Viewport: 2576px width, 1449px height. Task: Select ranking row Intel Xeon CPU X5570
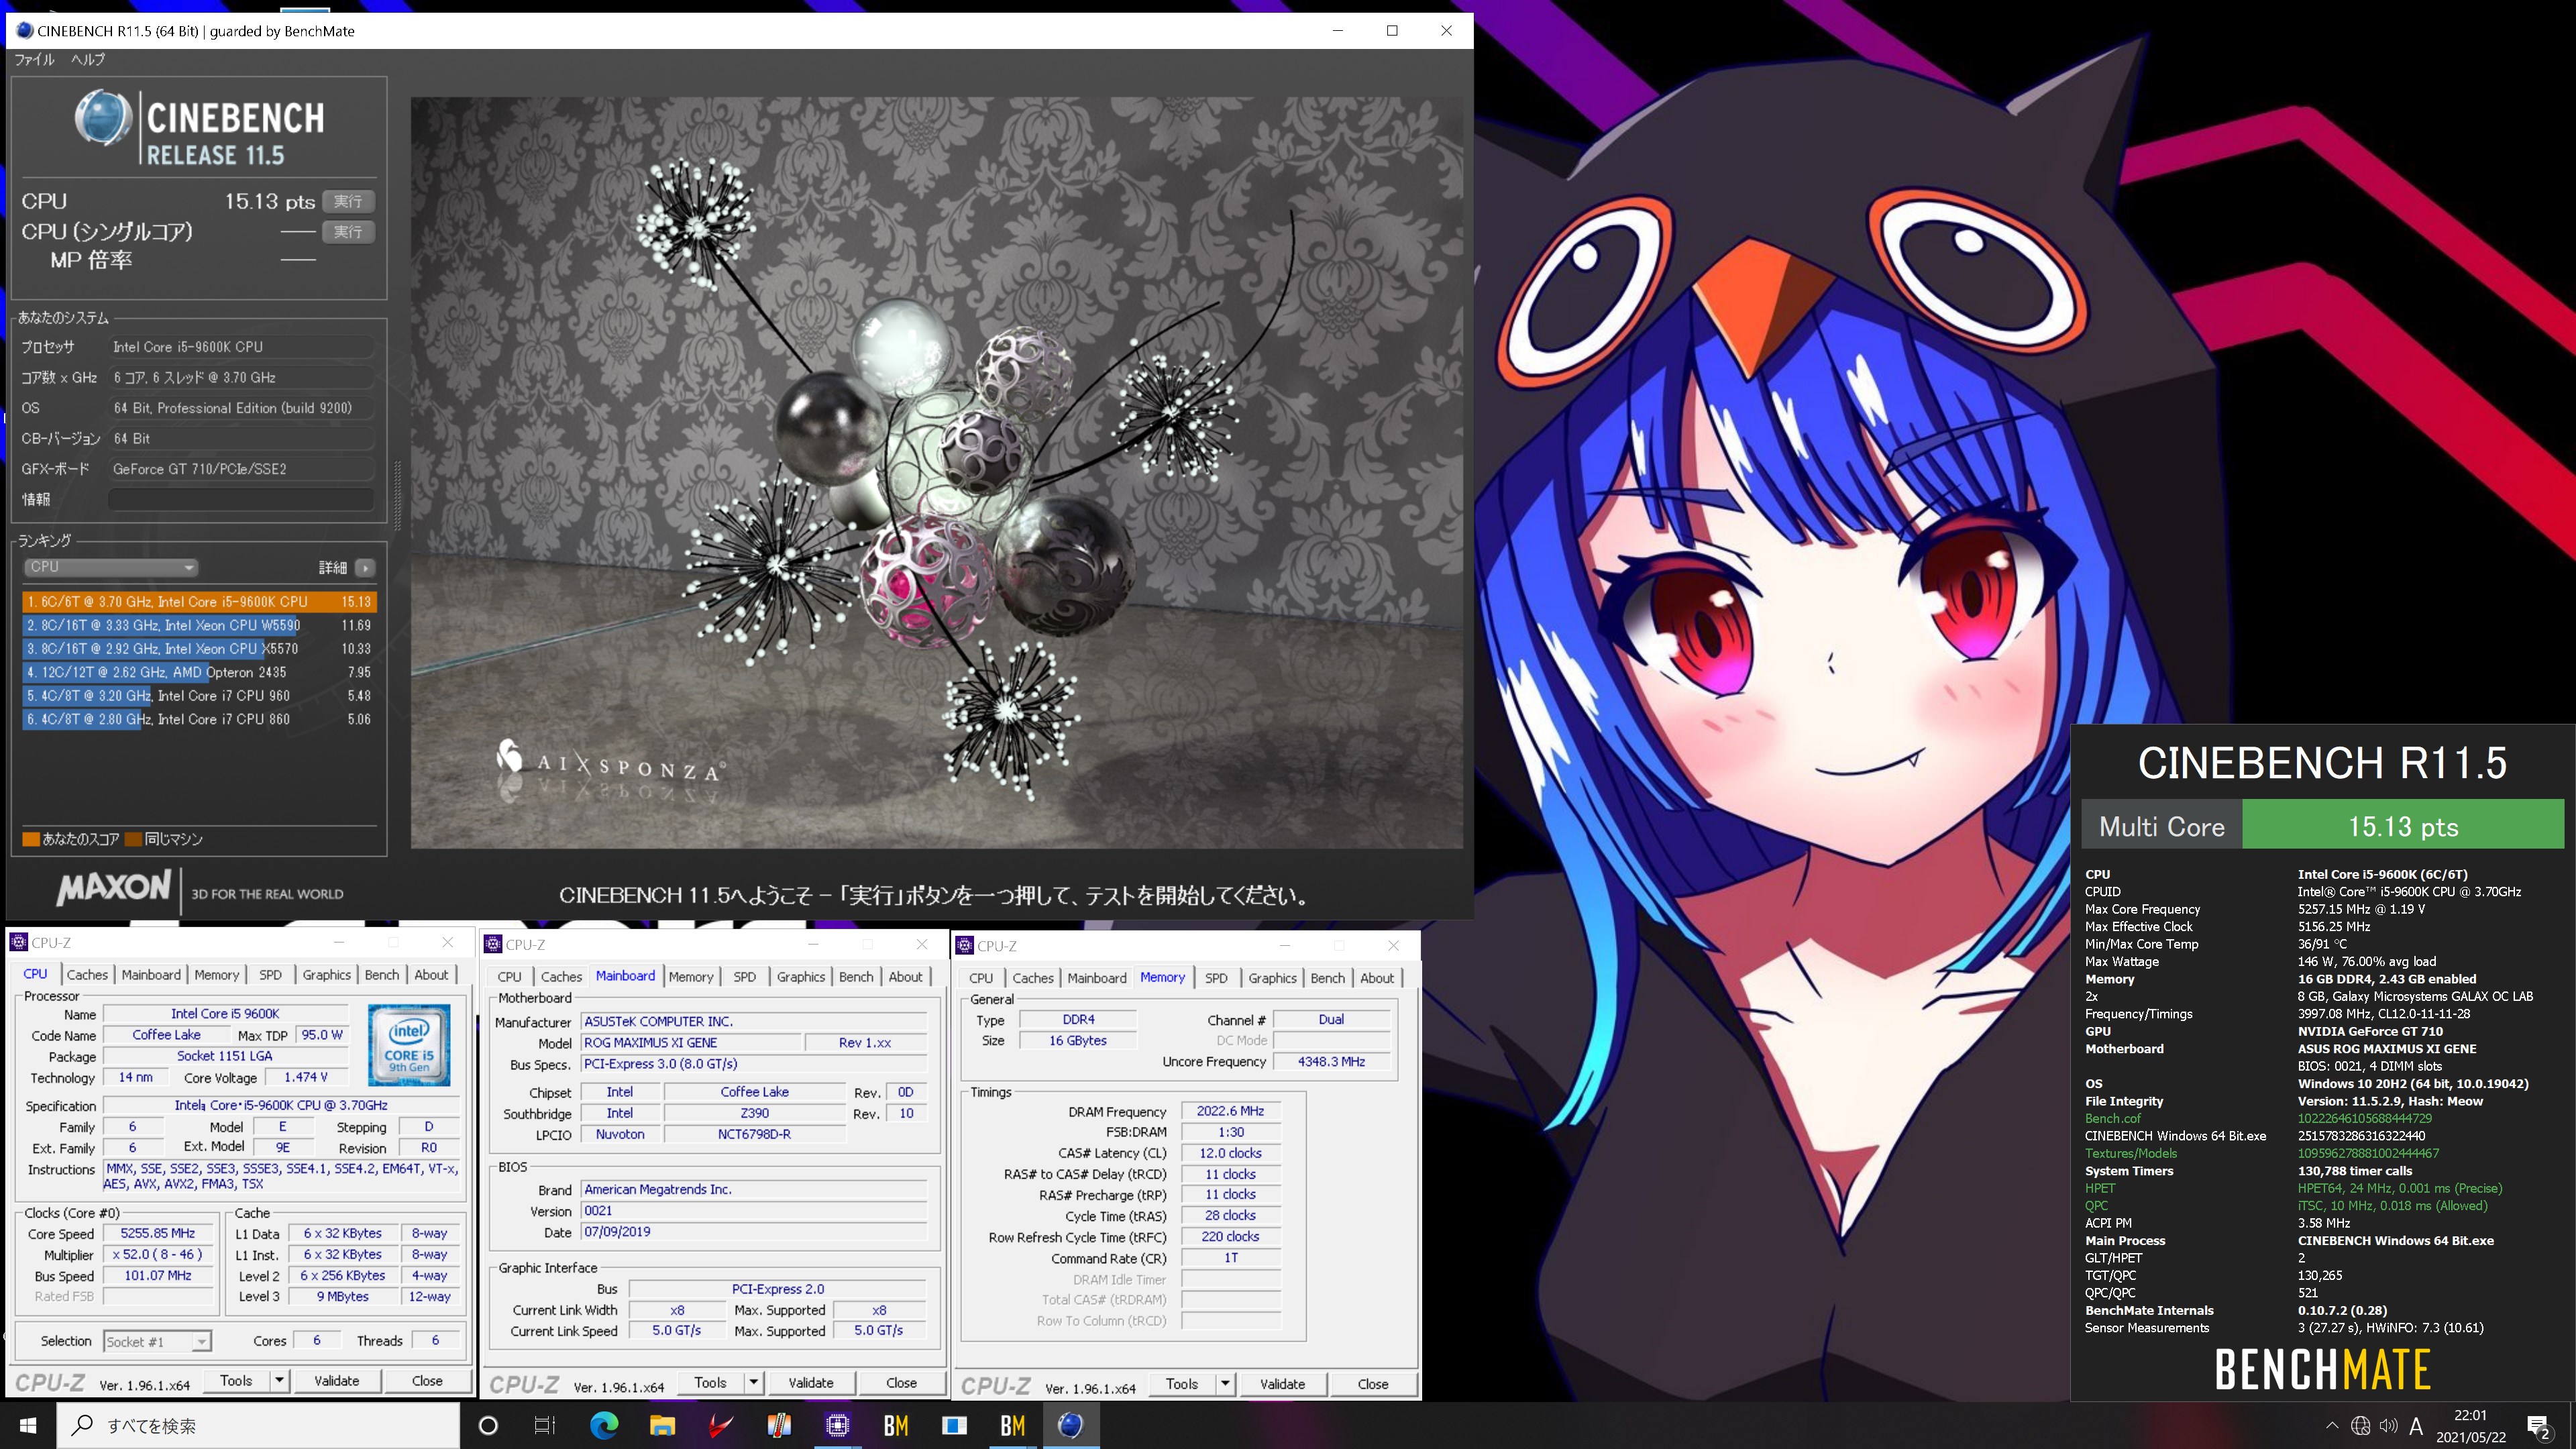pyautogui.click(x=199, y=648)
